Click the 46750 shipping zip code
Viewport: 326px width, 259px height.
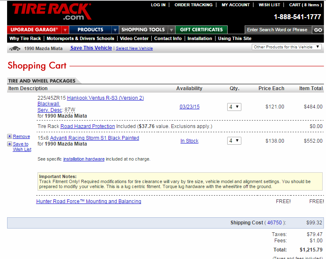[274, 223]
